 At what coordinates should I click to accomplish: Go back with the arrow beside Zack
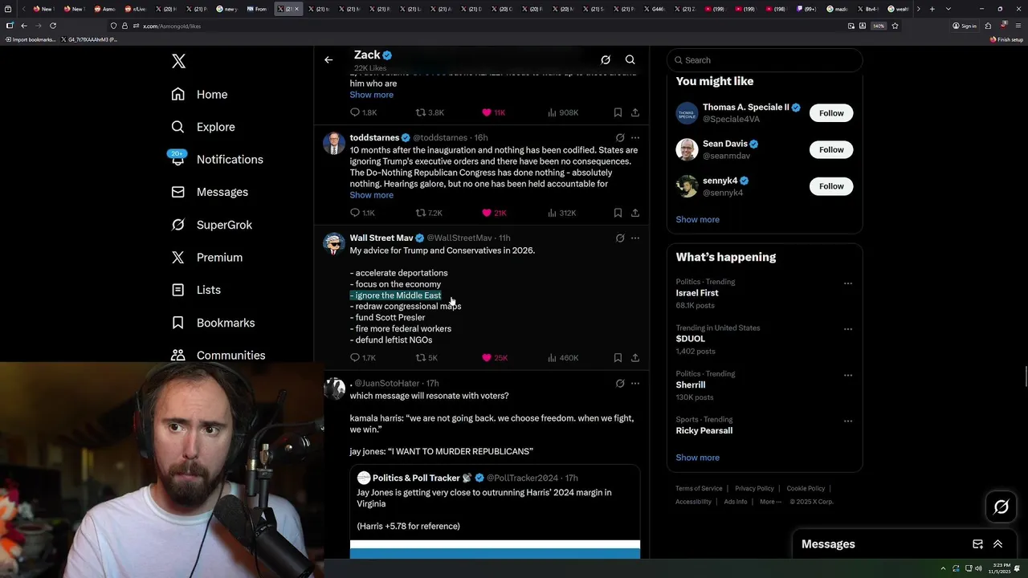328,59
